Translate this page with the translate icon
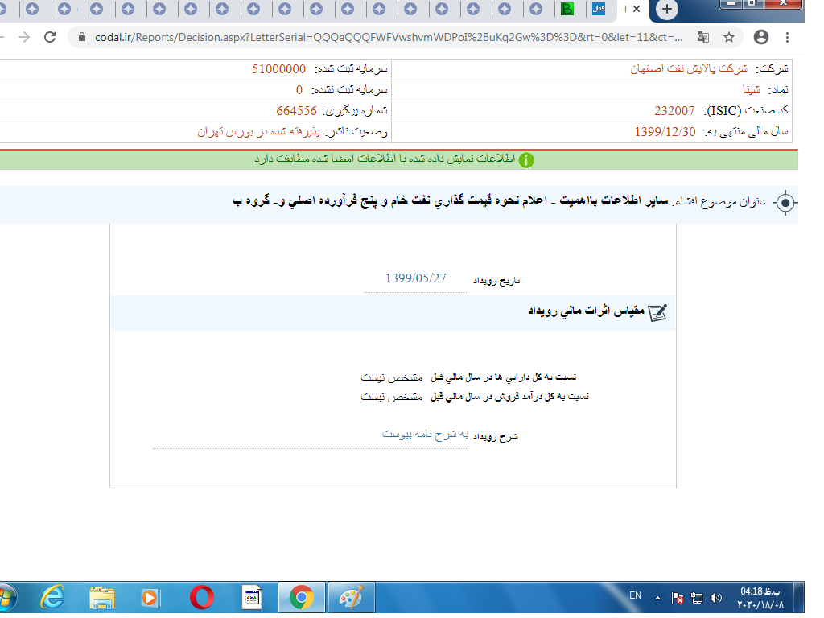 (702, 37)
